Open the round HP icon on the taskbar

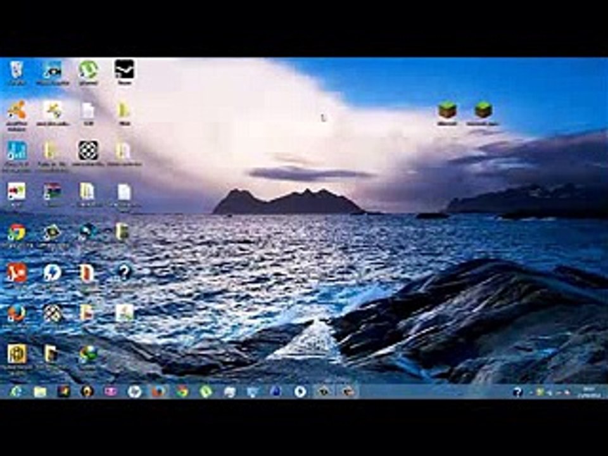point(134,391)
